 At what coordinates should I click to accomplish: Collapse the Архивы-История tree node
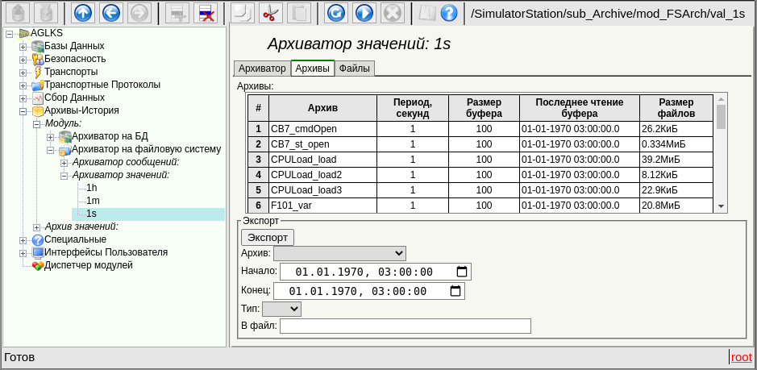pos(23,110)
